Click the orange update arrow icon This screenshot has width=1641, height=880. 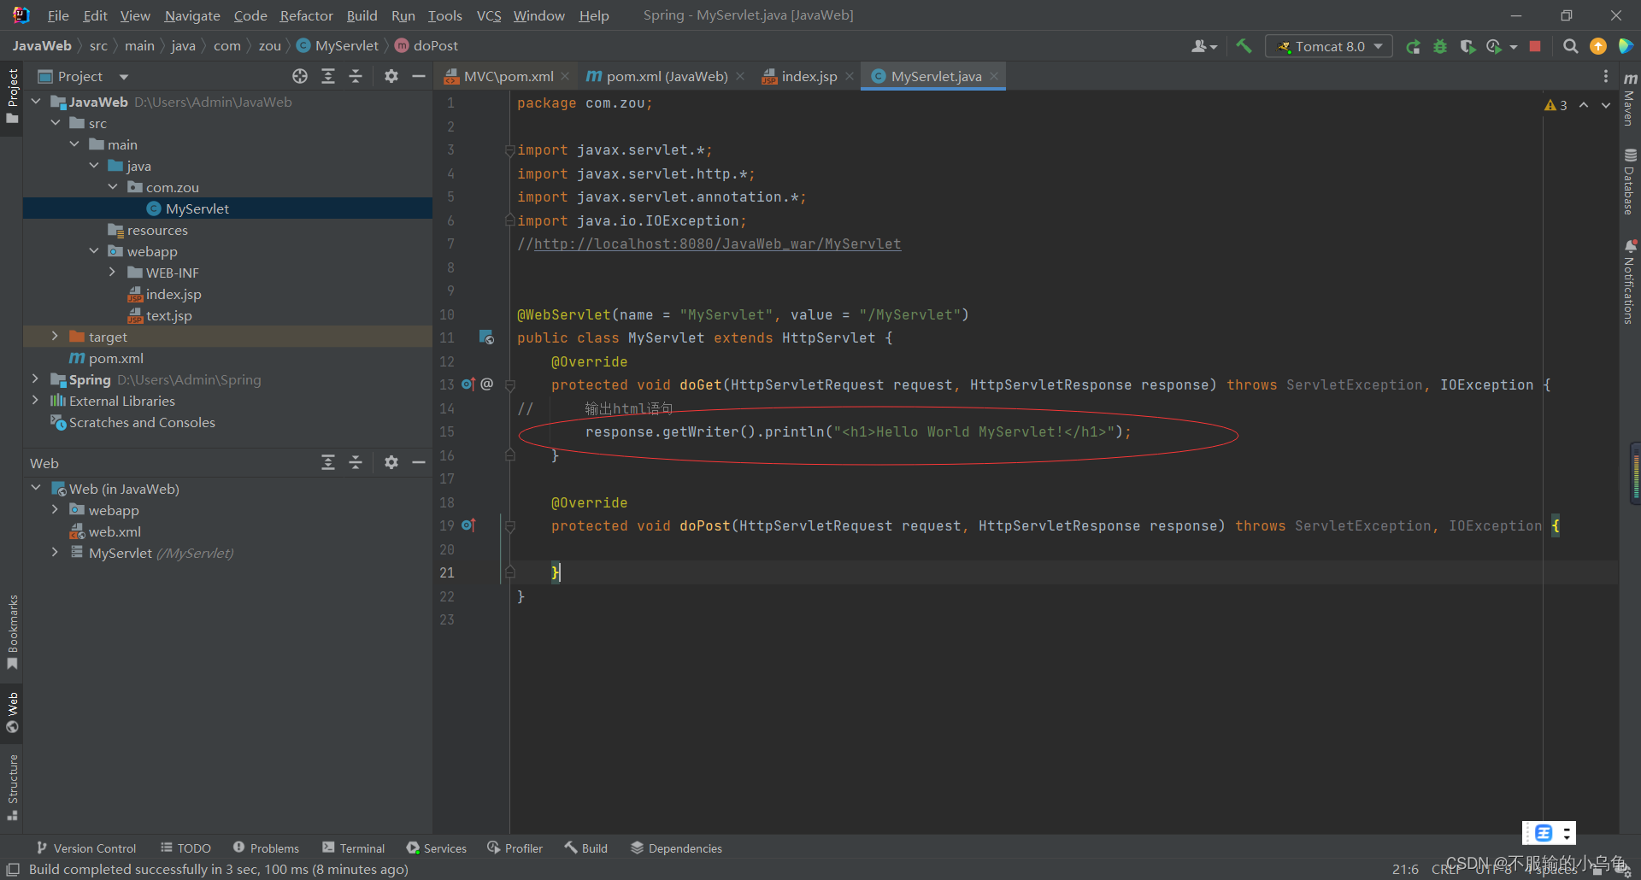coord(1597,46)
